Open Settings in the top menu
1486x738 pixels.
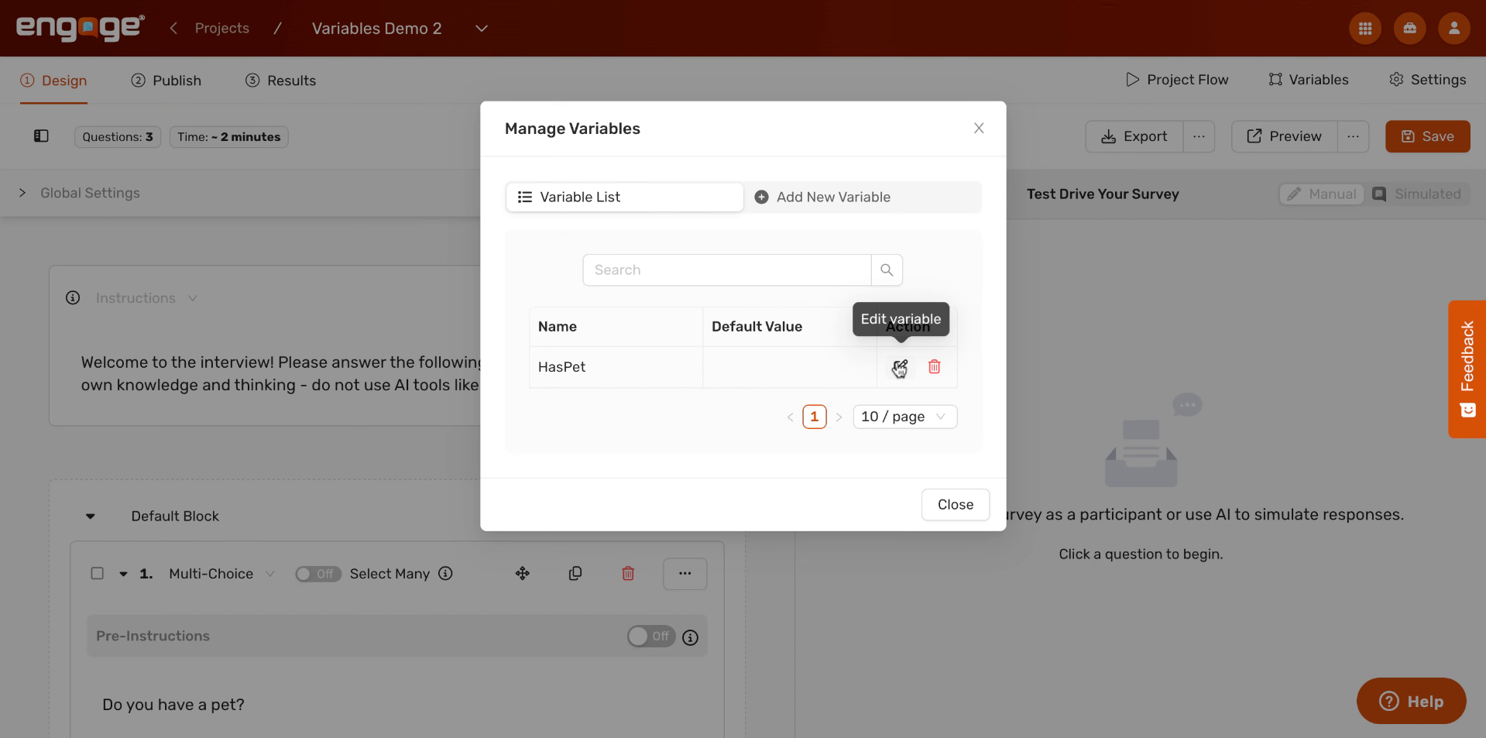point(1428,80)
